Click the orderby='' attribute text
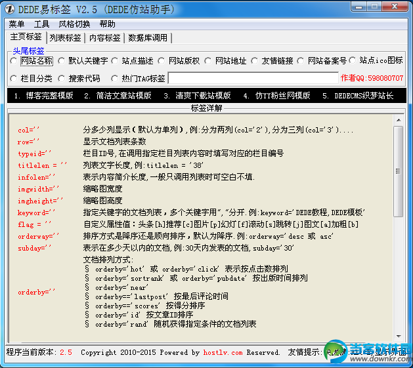 (x=36, y=292)
